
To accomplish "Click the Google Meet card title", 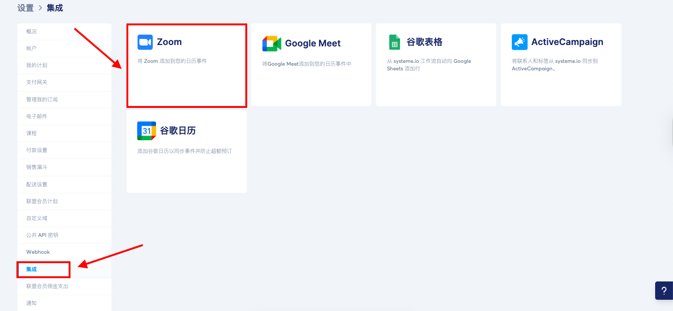I will [313, 43].
